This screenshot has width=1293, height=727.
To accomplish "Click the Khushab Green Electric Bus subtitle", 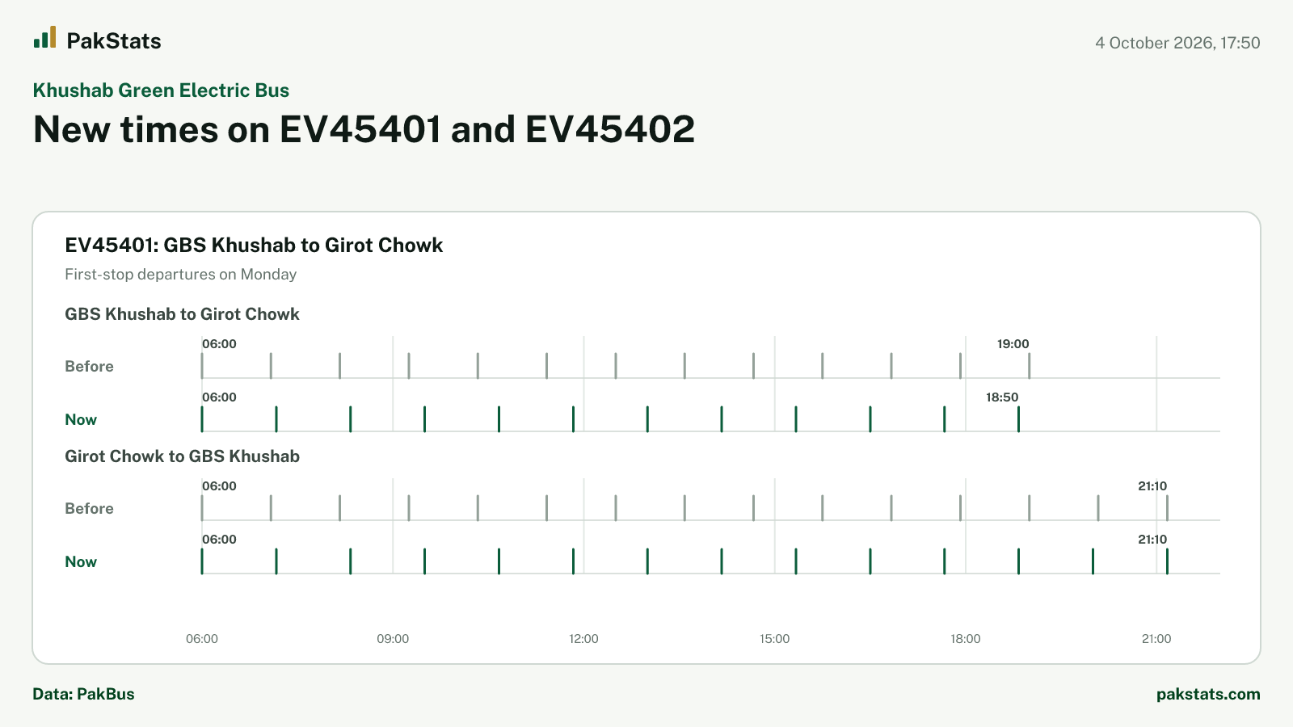I will coord(161,90).
